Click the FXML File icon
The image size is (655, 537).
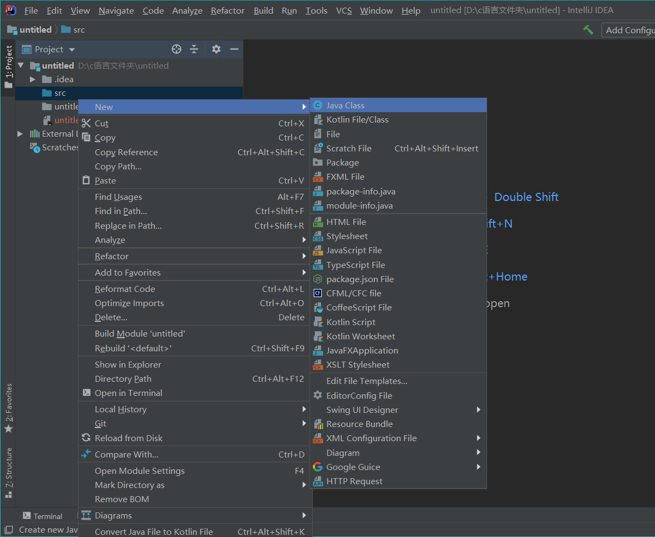pos(318,176)
